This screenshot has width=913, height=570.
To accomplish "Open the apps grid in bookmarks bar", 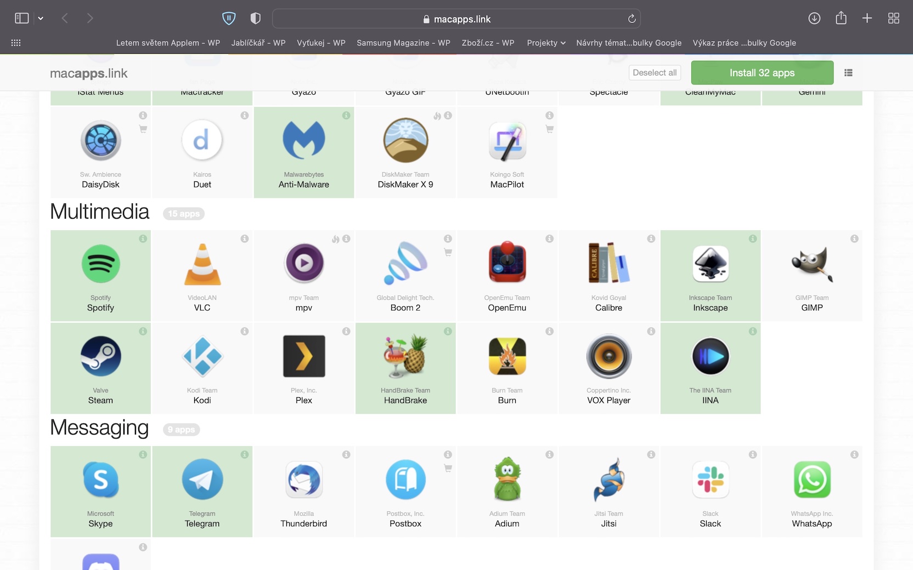I will click(16, 43).
